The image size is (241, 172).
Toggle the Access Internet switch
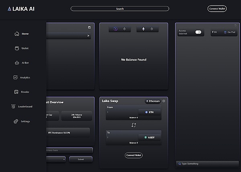pos(198,32)
